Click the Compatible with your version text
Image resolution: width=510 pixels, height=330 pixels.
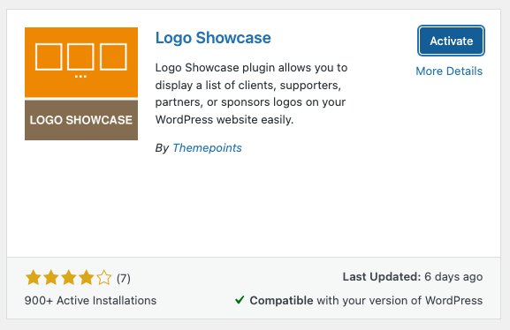(366, 301)
